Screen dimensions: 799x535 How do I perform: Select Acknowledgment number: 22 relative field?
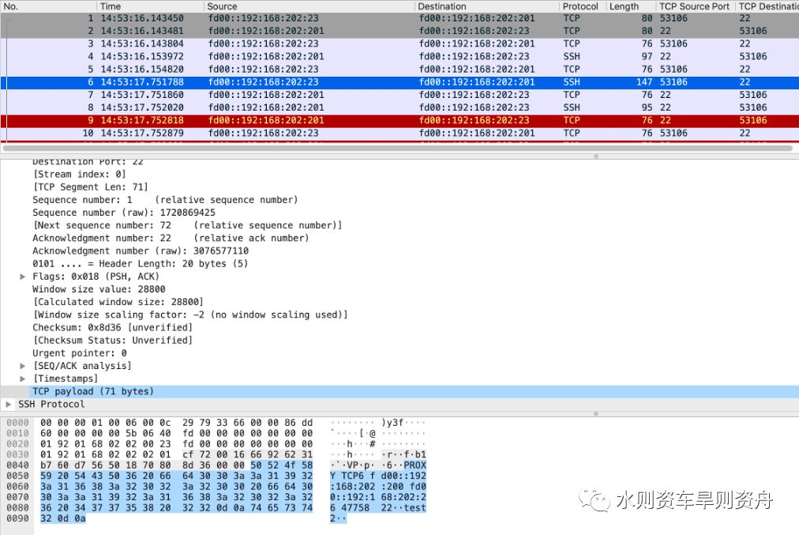click(171, 238)
